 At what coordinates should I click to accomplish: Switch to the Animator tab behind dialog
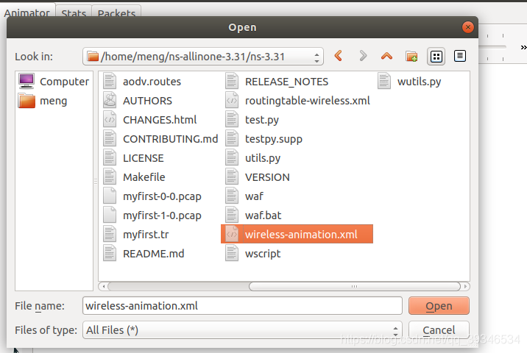coord(27,13)
